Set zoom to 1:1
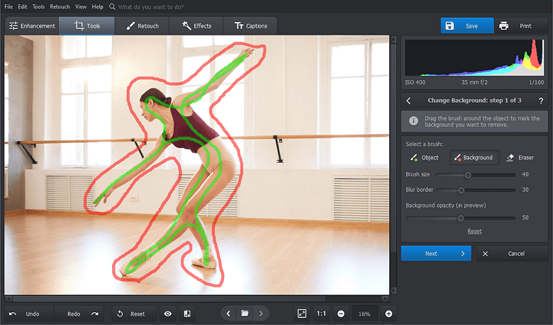The width and height of the screenshot is (553, 325). tap(321, 314)
